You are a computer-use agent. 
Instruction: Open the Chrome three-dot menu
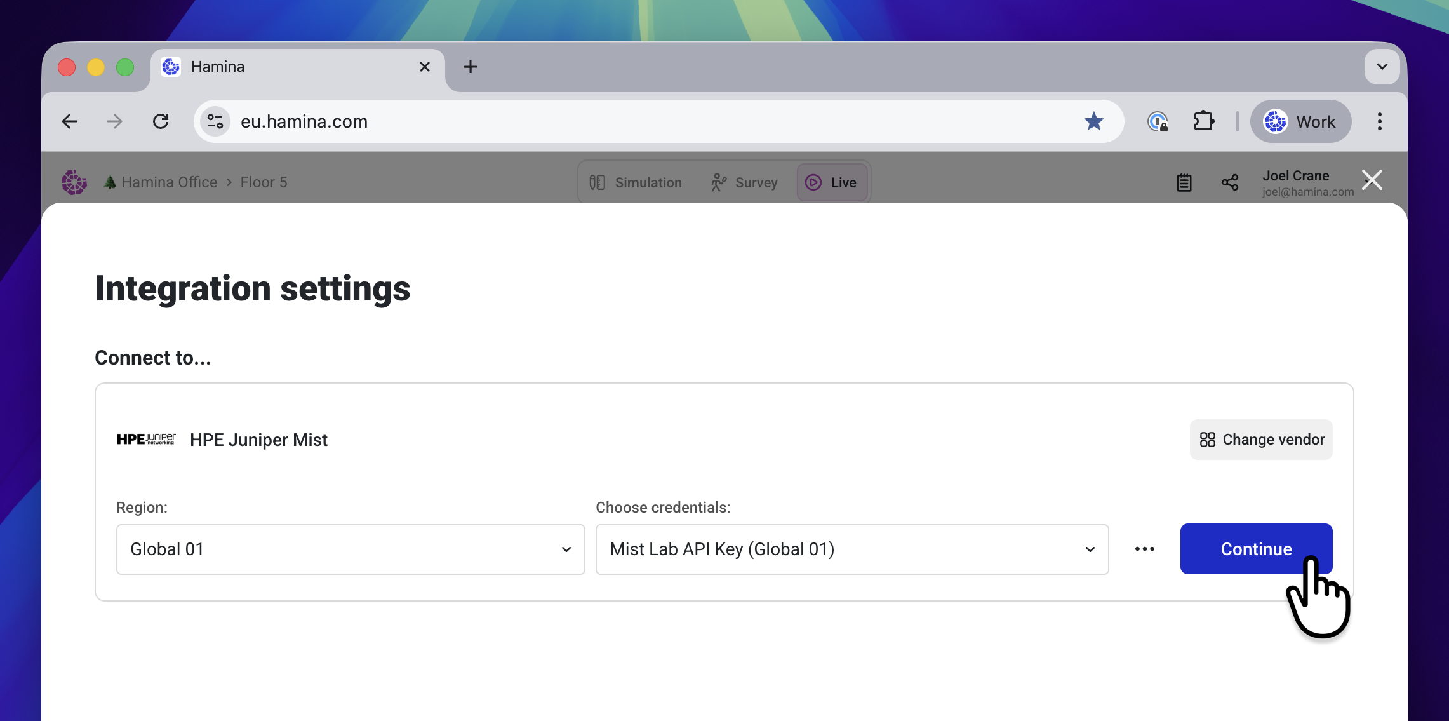pos(1379,121)
